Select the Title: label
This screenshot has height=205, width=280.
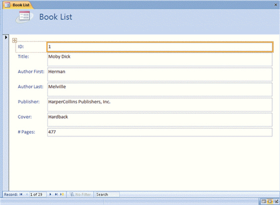tap(23, 56)
